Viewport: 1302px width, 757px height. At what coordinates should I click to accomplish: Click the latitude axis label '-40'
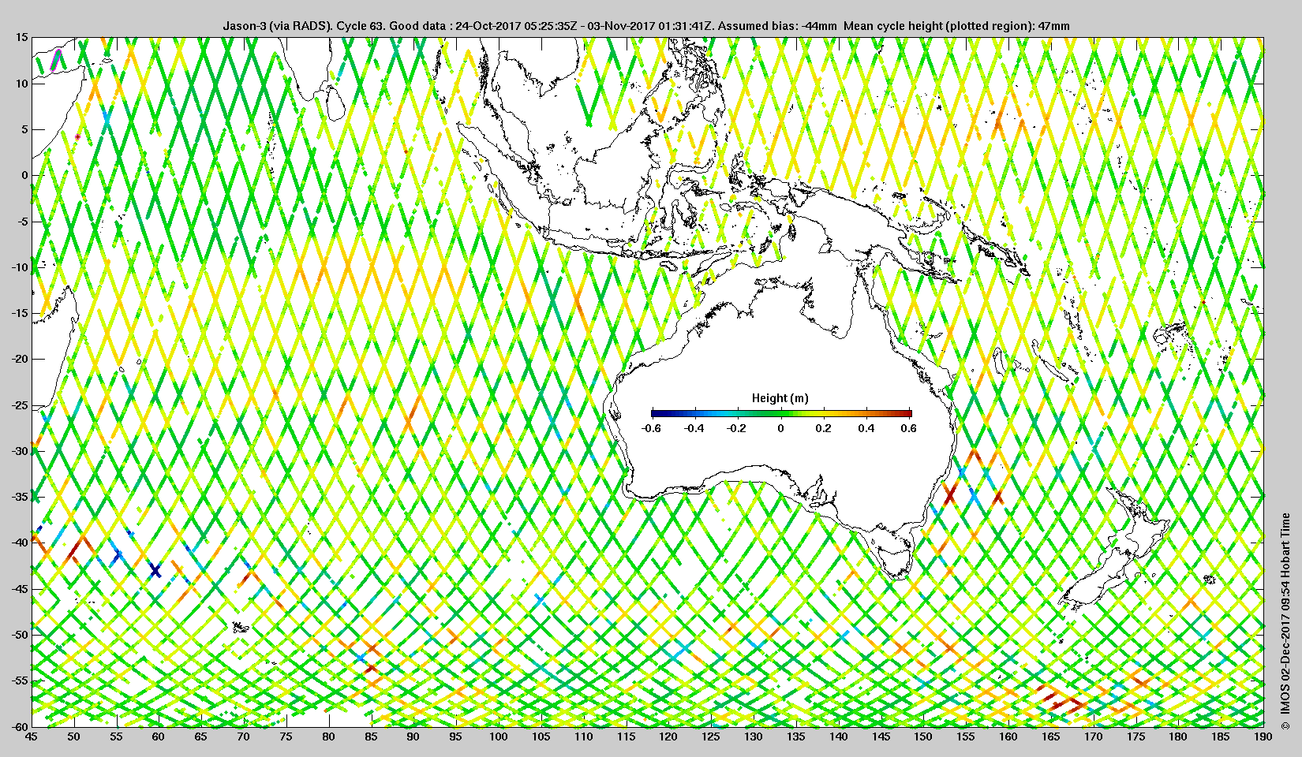pos(19,543)
